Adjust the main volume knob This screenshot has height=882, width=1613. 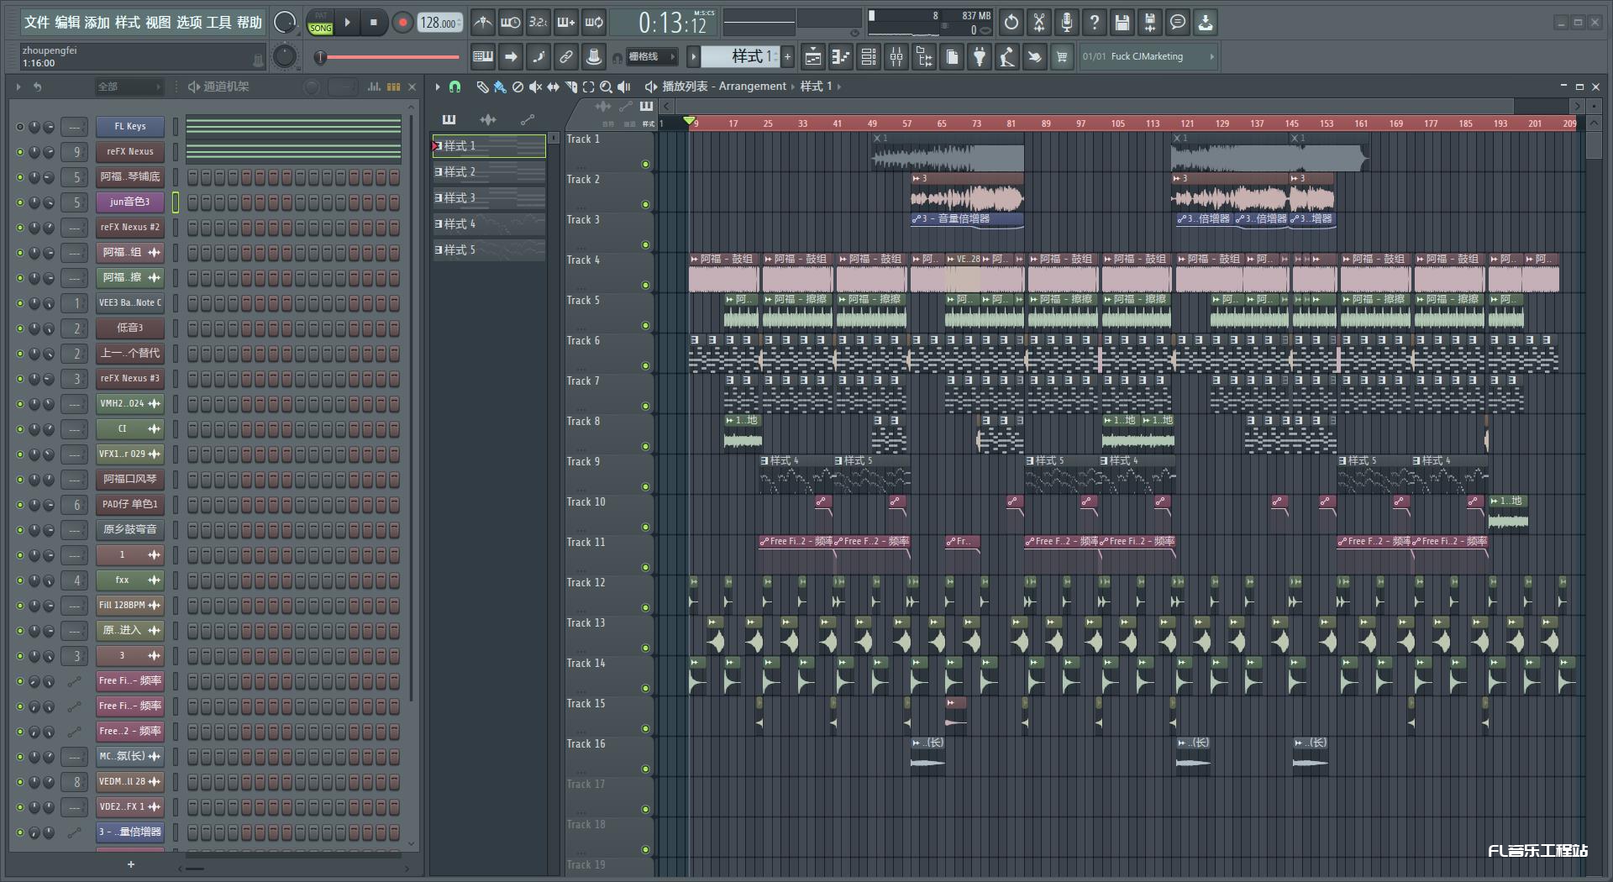(285, 23)
